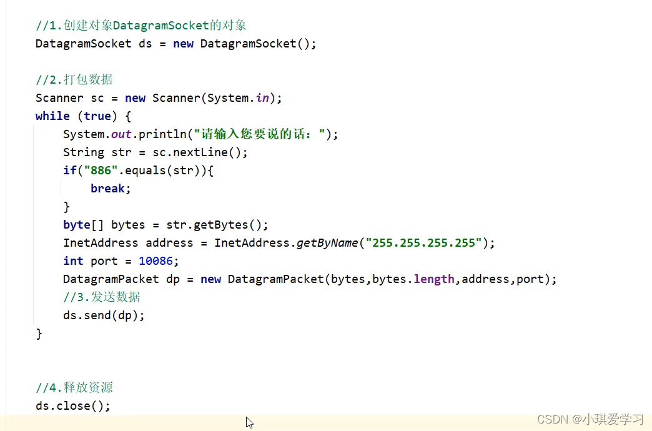This screenshot has height=431, width=652.
Task: Click the closing brace of the if block
Action: (67, 207)
